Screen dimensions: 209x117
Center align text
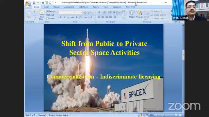point(103,17)
